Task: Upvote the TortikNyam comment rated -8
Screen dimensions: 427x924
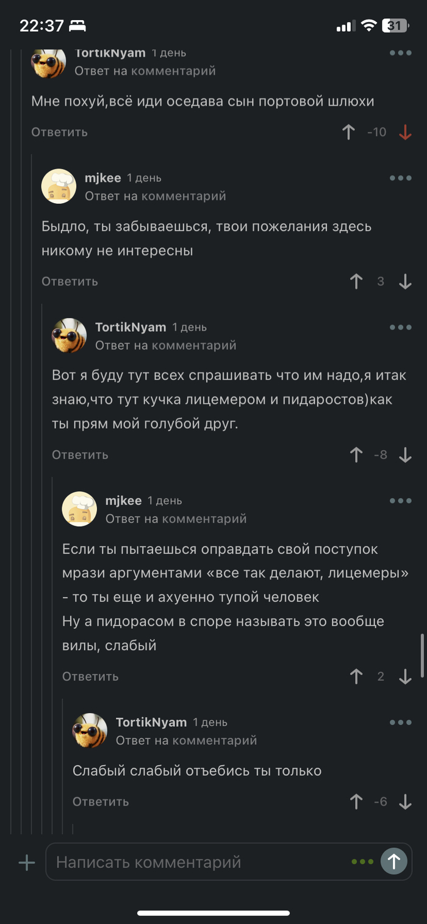Action: [x=356, y=454]
